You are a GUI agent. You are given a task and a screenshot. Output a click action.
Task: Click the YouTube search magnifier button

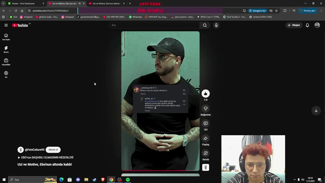click(x=205, y=25)
